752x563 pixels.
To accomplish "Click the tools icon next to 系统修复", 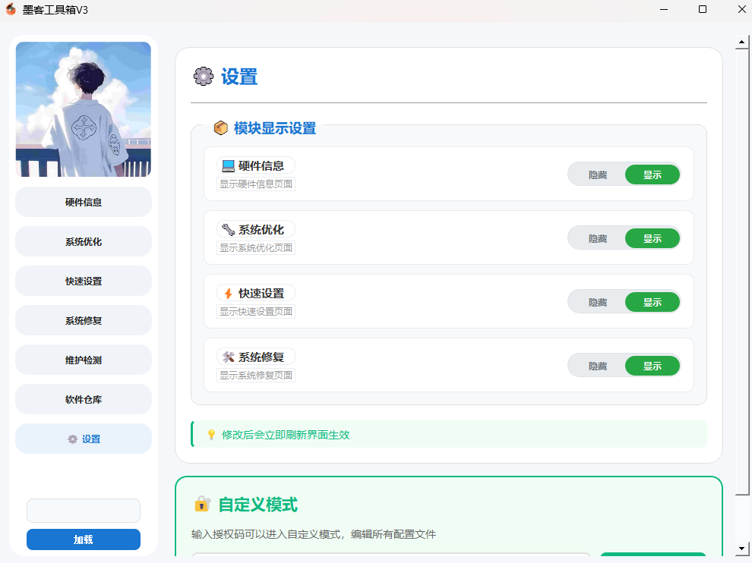I will click(x=228, y=357).
